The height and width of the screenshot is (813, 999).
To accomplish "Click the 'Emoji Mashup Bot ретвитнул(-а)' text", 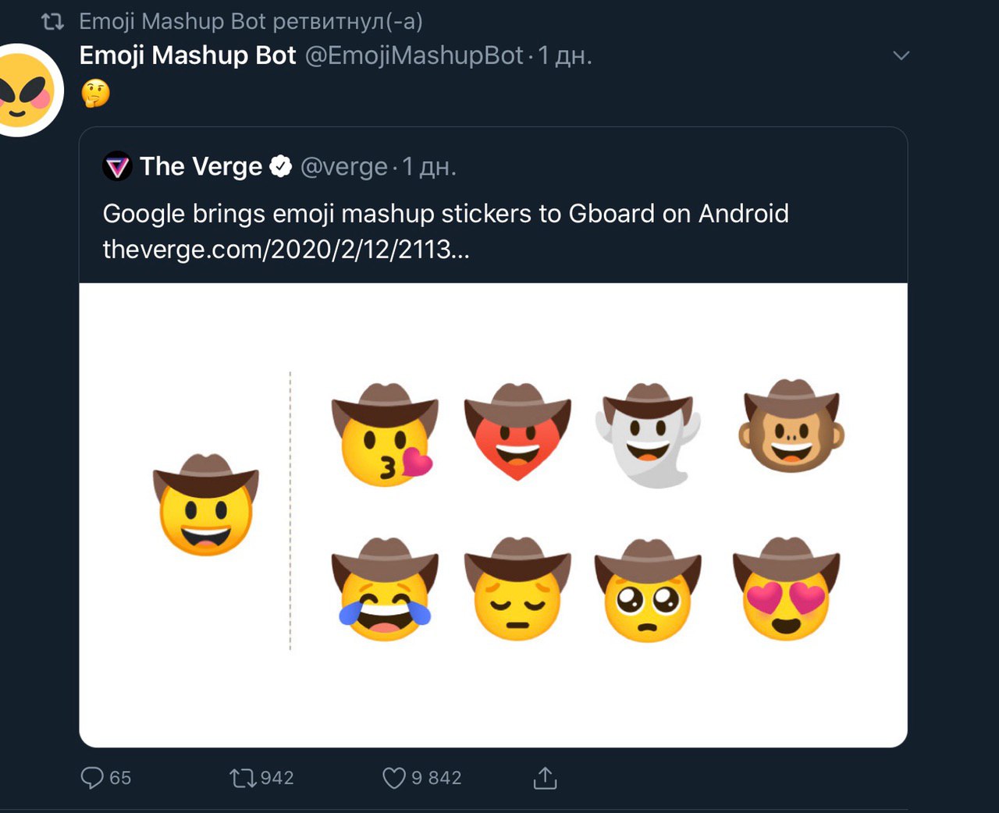I will tap(251, 21).
